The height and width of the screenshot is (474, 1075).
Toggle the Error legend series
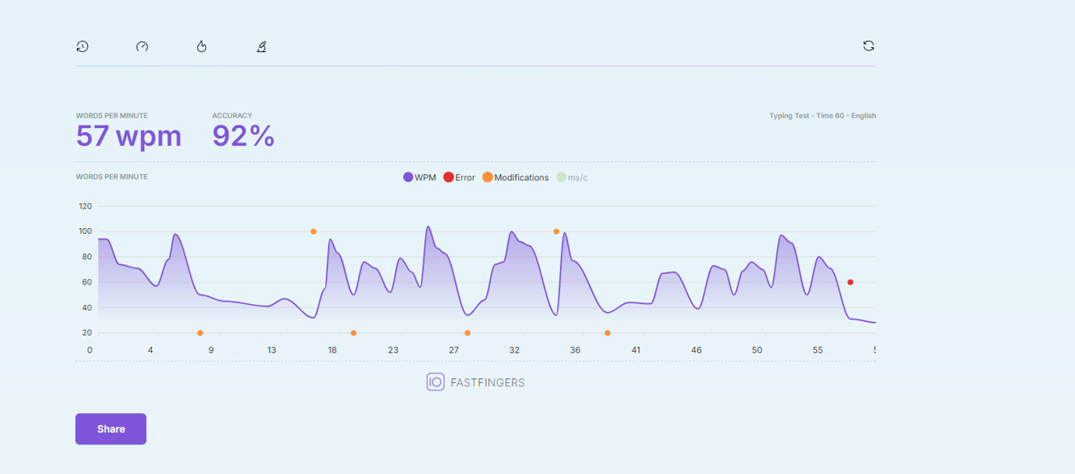coord(459,178)
